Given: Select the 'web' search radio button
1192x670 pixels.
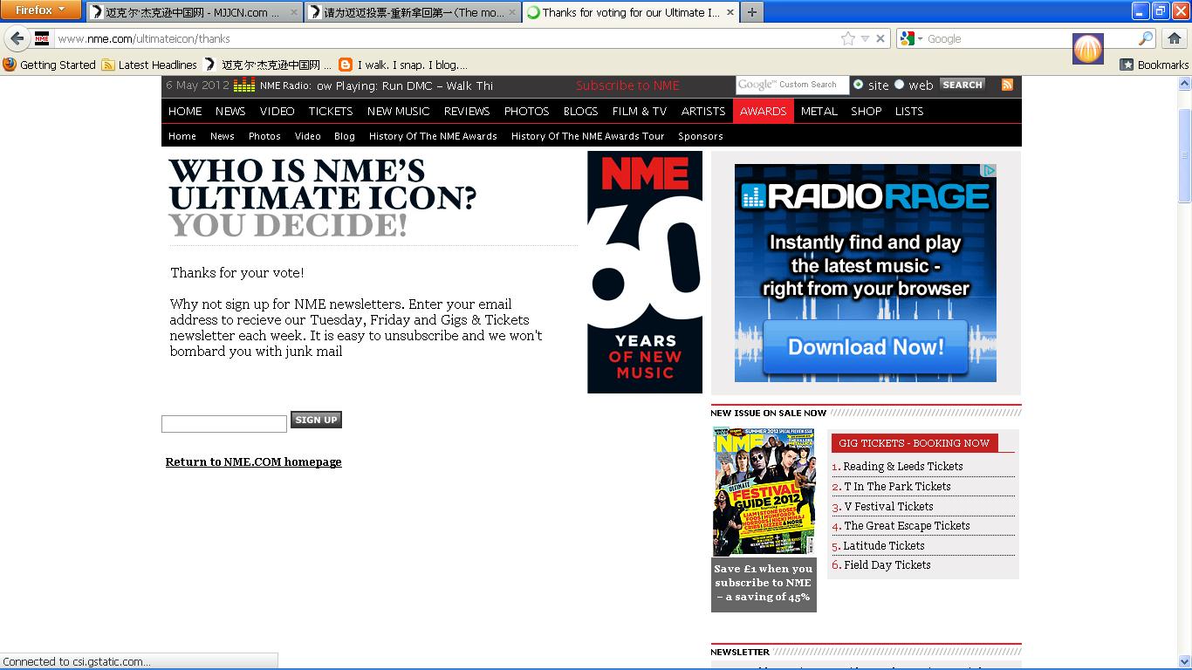Looking at the screenshot, I should (900, 85).
